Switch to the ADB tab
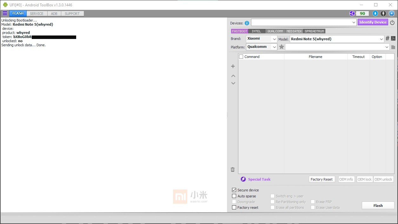 point(54,14)
